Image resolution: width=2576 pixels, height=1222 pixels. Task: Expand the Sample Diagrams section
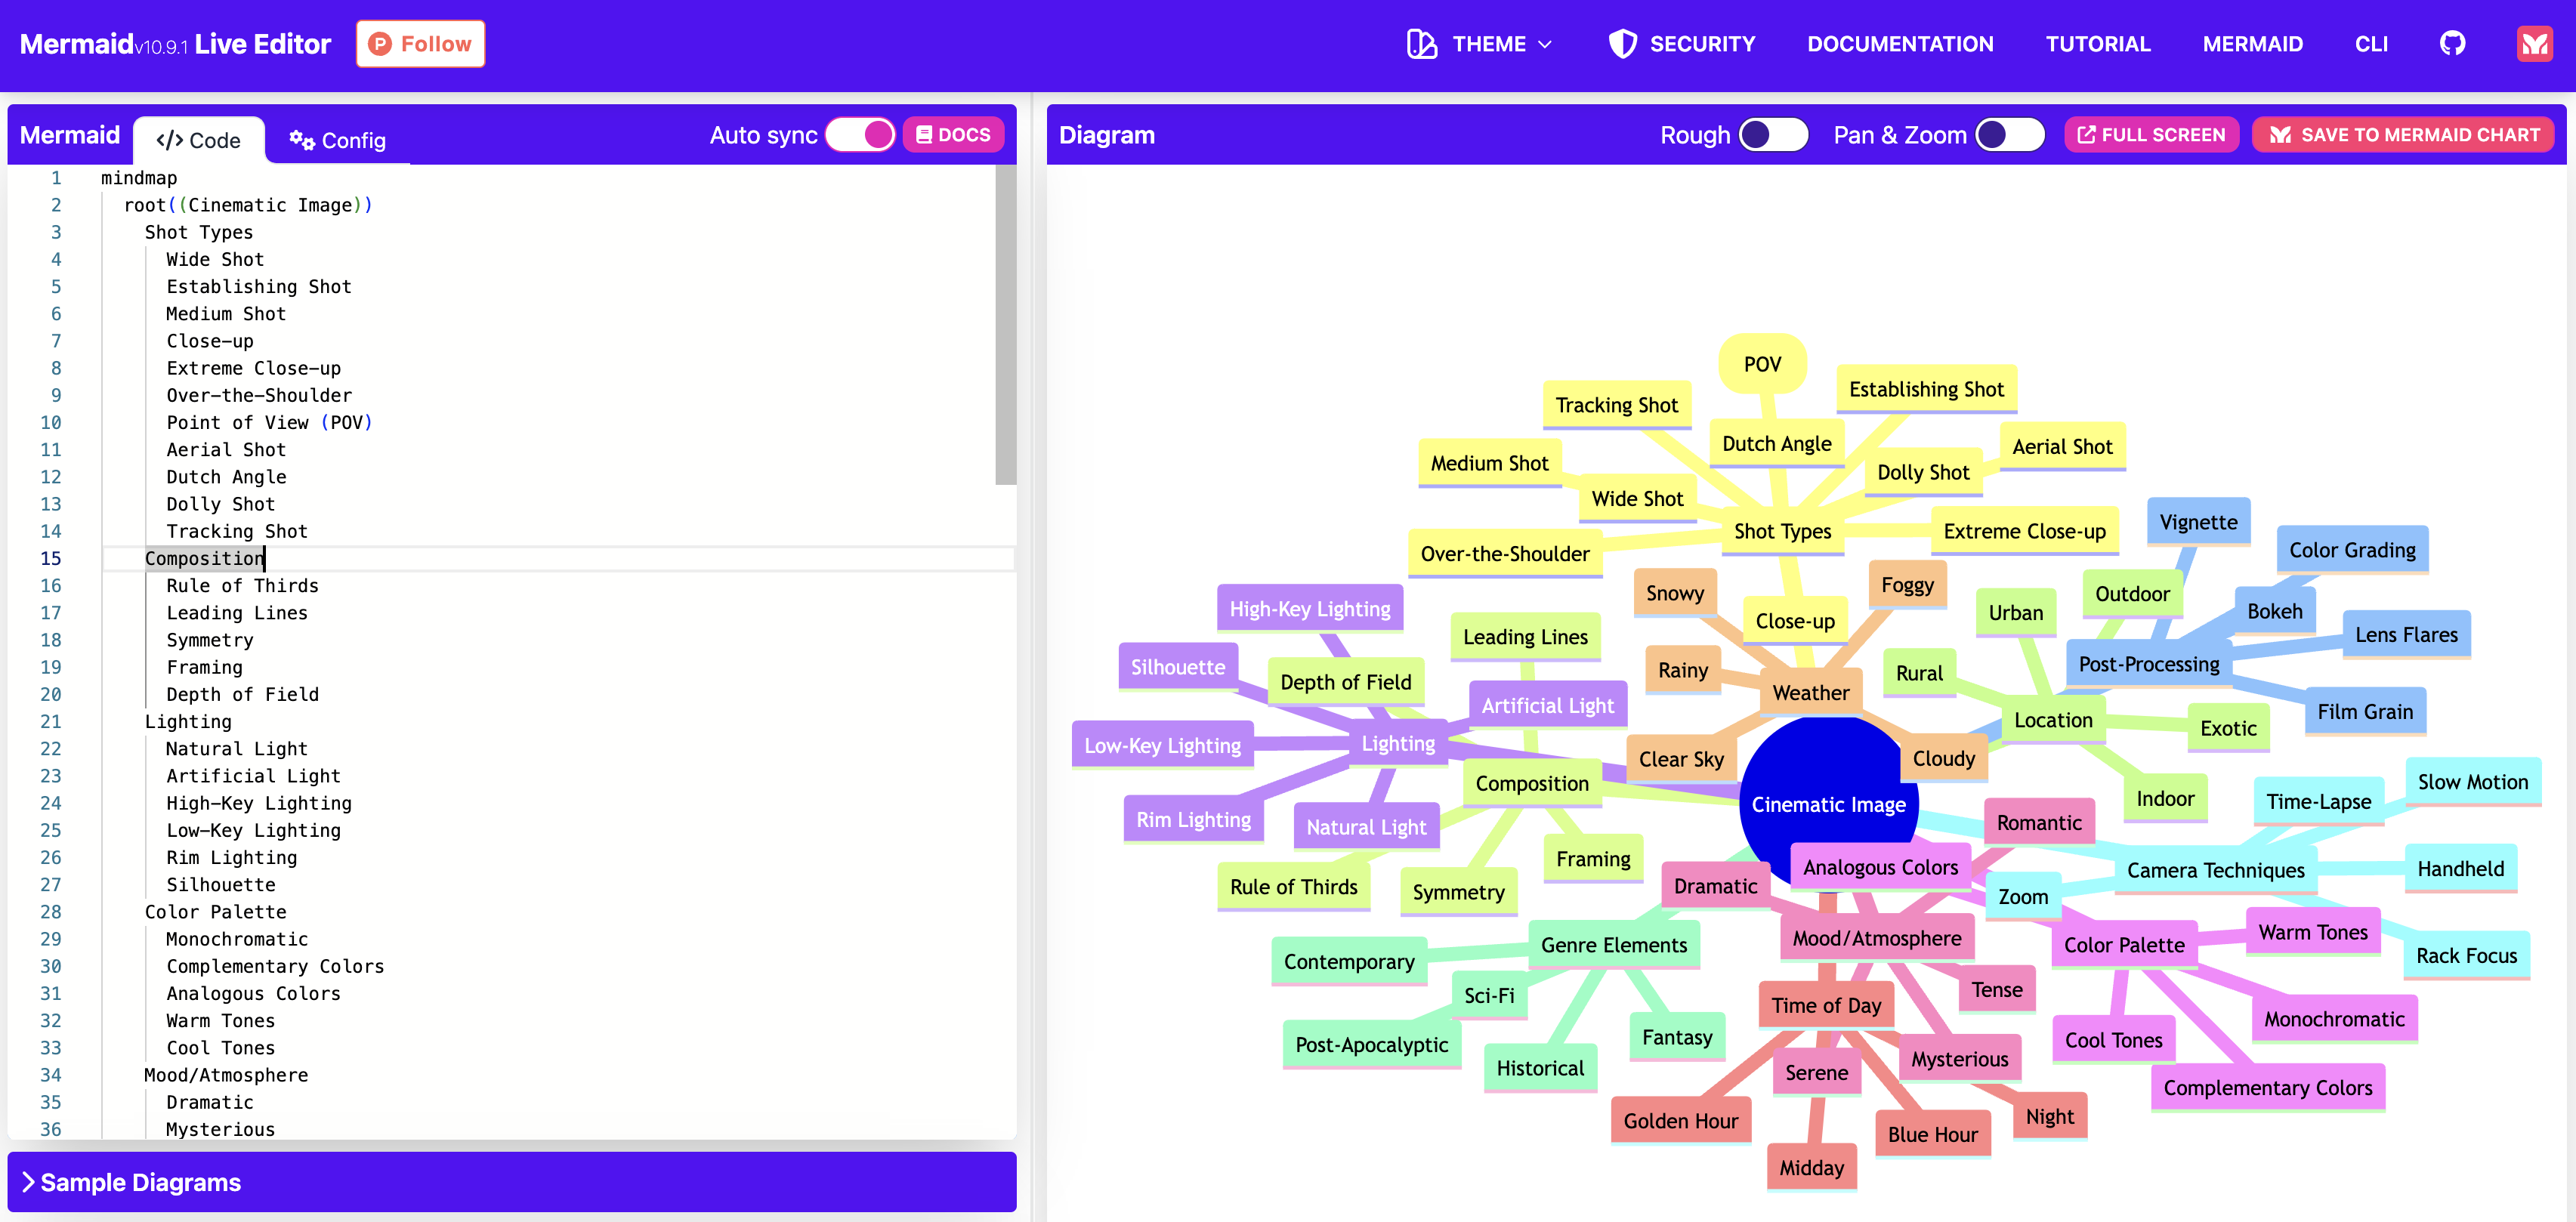tap(131, 1182)
